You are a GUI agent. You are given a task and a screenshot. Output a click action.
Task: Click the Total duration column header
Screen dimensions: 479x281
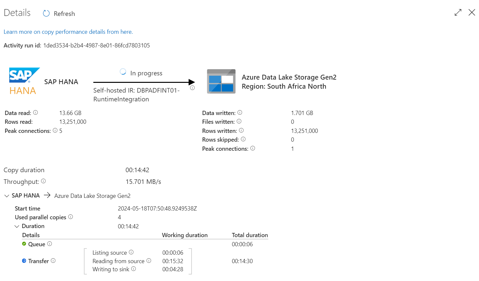[250, 235]
